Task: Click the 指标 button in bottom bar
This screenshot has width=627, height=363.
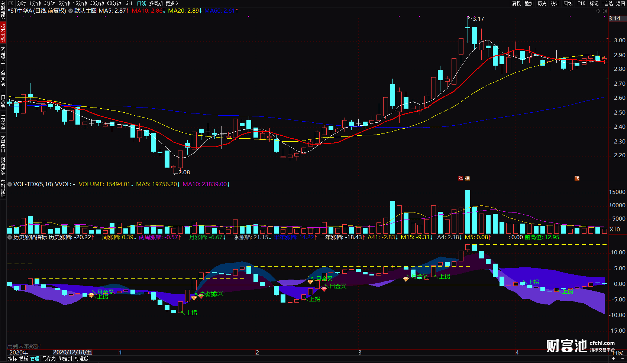Action: click(x=12, y=359)
